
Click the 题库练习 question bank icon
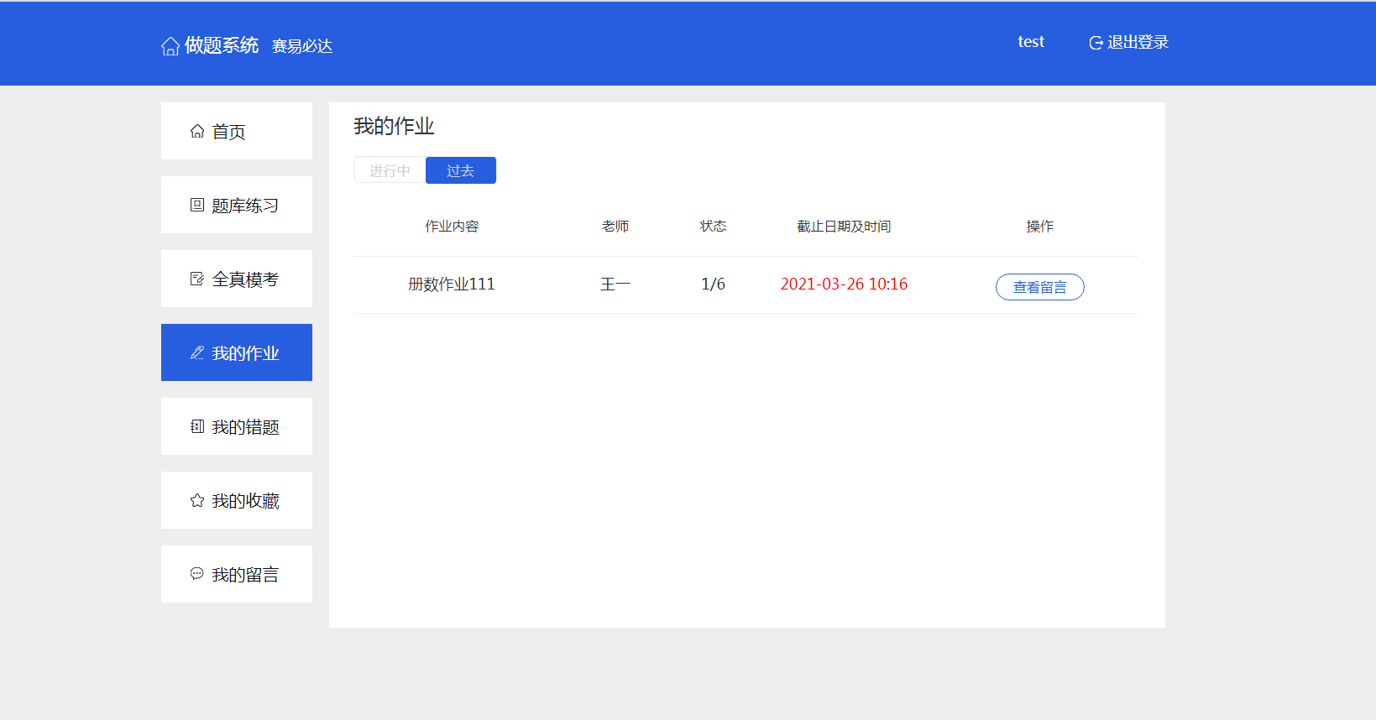pyautogui.click(x=197, y=205)
